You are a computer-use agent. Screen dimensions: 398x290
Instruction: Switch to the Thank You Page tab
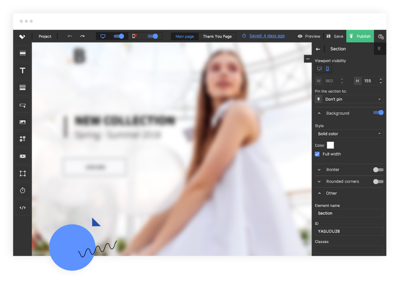217,36
